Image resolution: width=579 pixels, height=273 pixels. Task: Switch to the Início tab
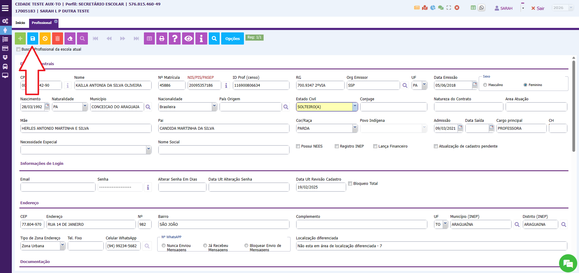(x=20, y=23)
